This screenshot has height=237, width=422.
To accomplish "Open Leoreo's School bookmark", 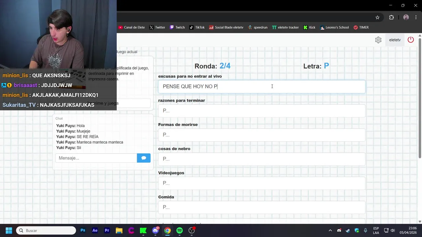I will tap(334, 27).
